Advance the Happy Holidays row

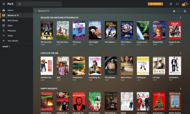coord(180,88)
